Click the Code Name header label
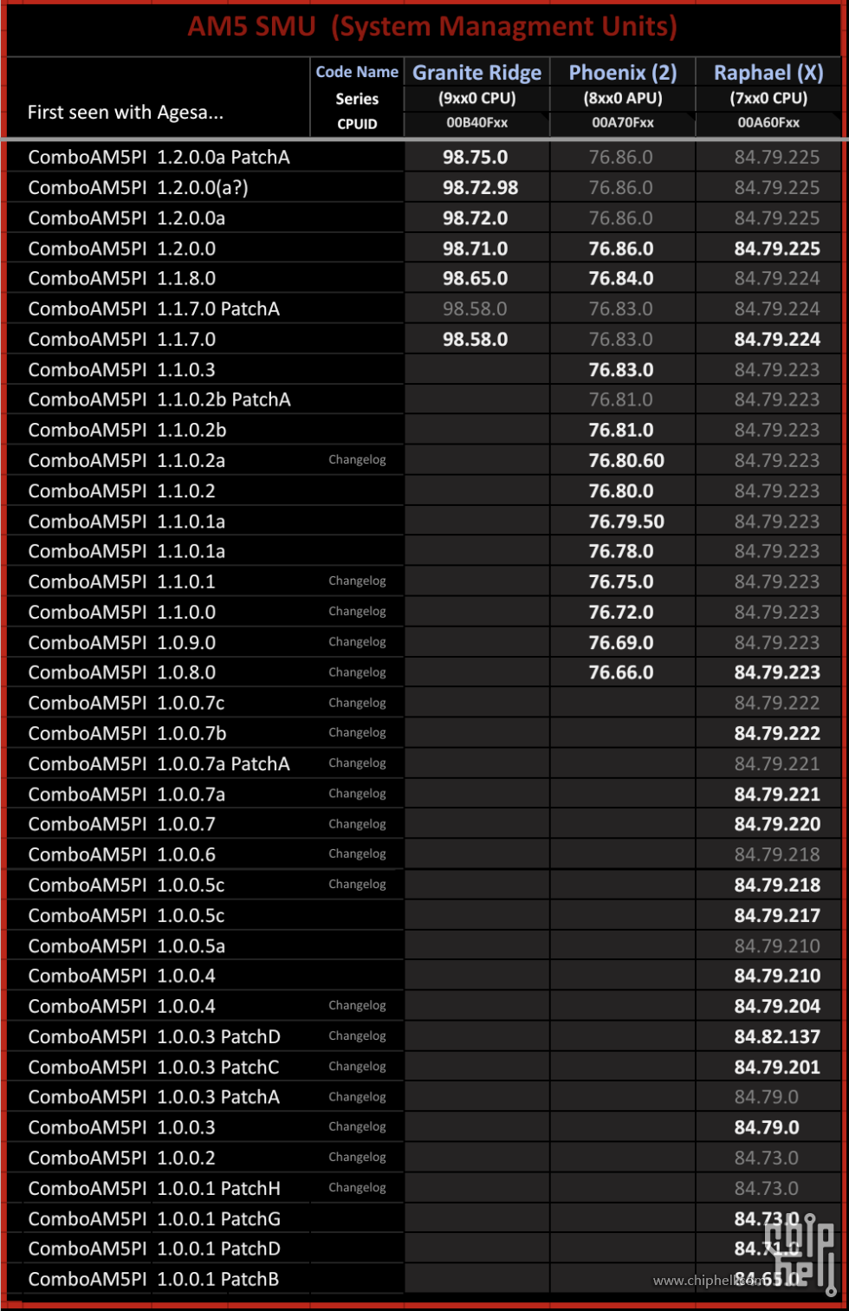This screenshot has width=849, height=1311. click(x=357, y=72)
